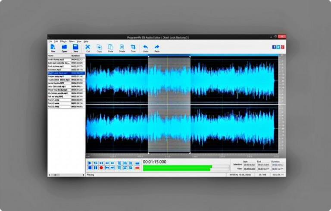Open the View menu

[79, 41]
